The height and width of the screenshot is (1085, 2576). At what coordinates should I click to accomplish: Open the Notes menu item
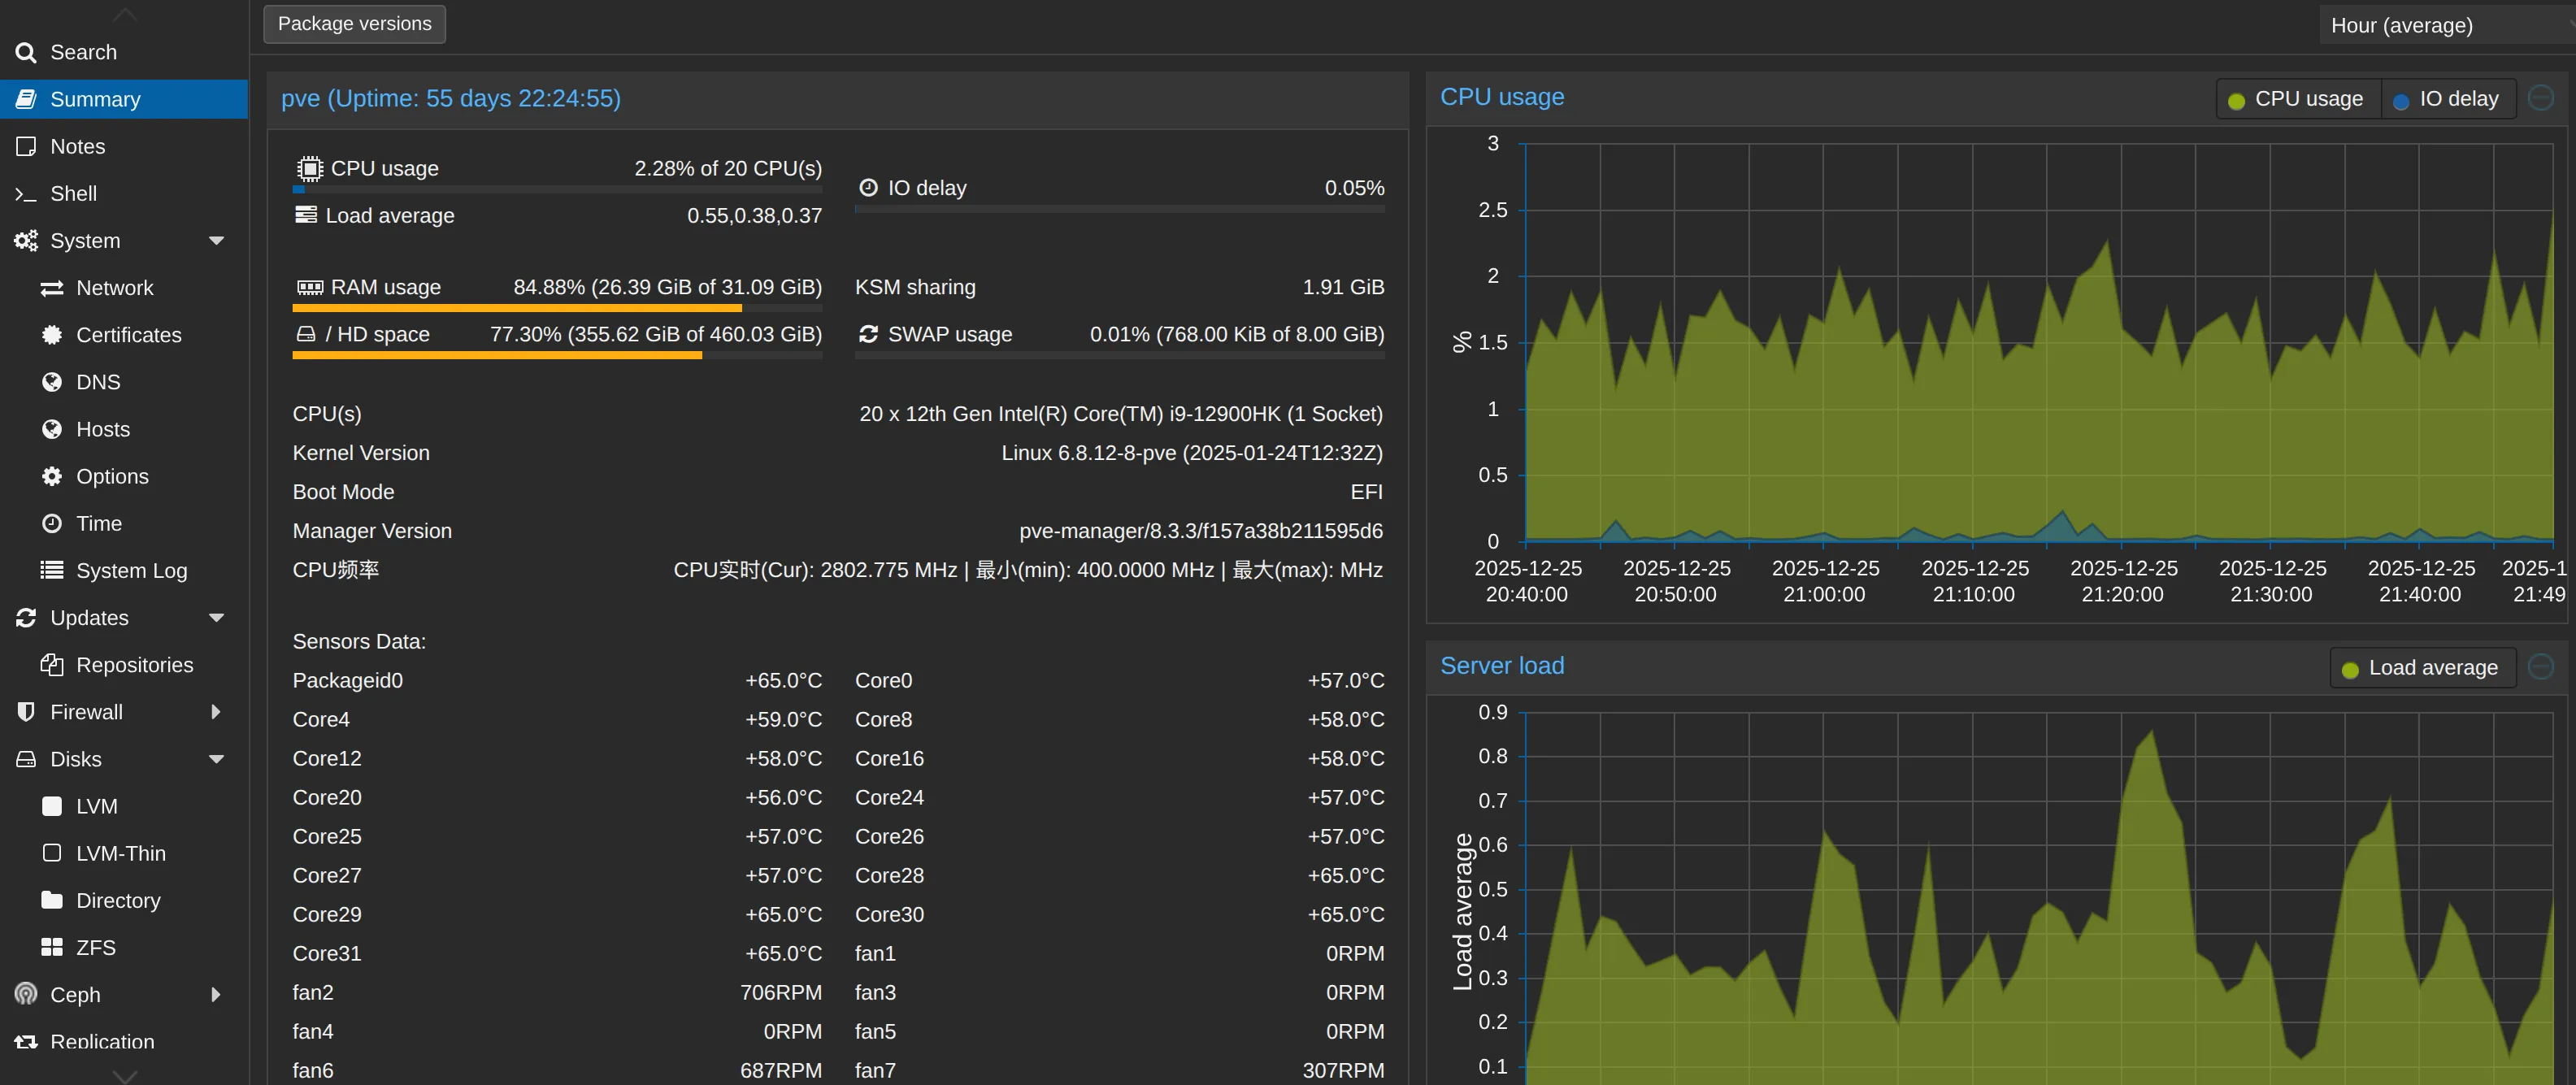tap(78, 147)
